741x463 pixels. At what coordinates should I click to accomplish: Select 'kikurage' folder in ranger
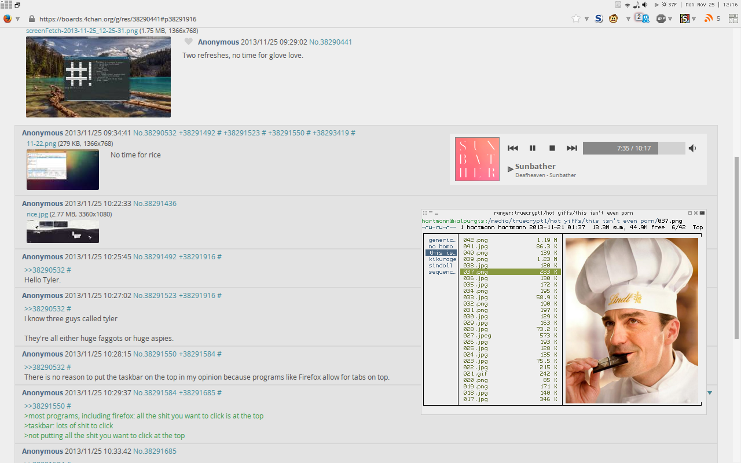(x=442, y=259)
